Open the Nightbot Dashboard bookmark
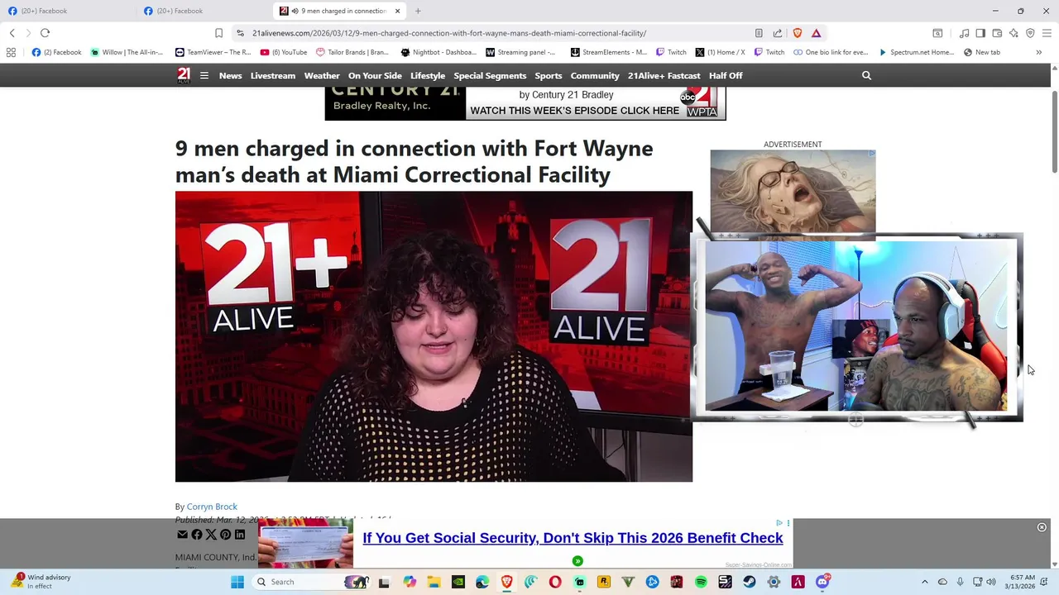This screenshot has height=595, width=1059. [438, 52]
